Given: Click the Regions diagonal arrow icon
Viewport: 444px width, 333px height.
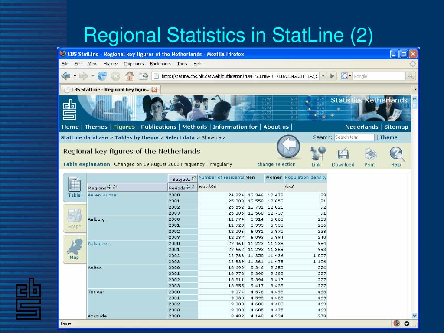Looking at the screenshot, I should point(115,187).
